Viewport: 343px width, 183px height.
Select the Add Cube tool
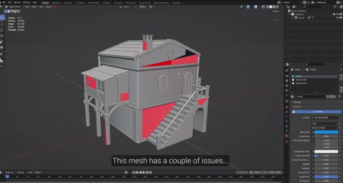pyautogui.click(x=2, y=67)
